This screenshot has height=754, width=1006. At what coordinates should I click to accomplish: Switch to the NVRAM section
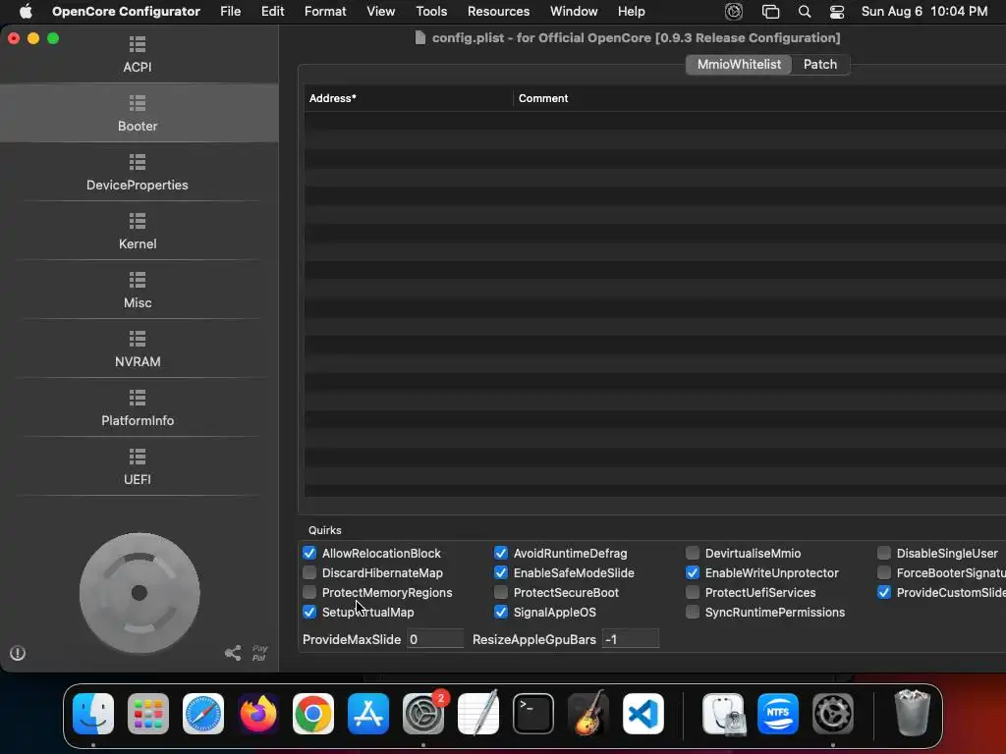point(138,350)
